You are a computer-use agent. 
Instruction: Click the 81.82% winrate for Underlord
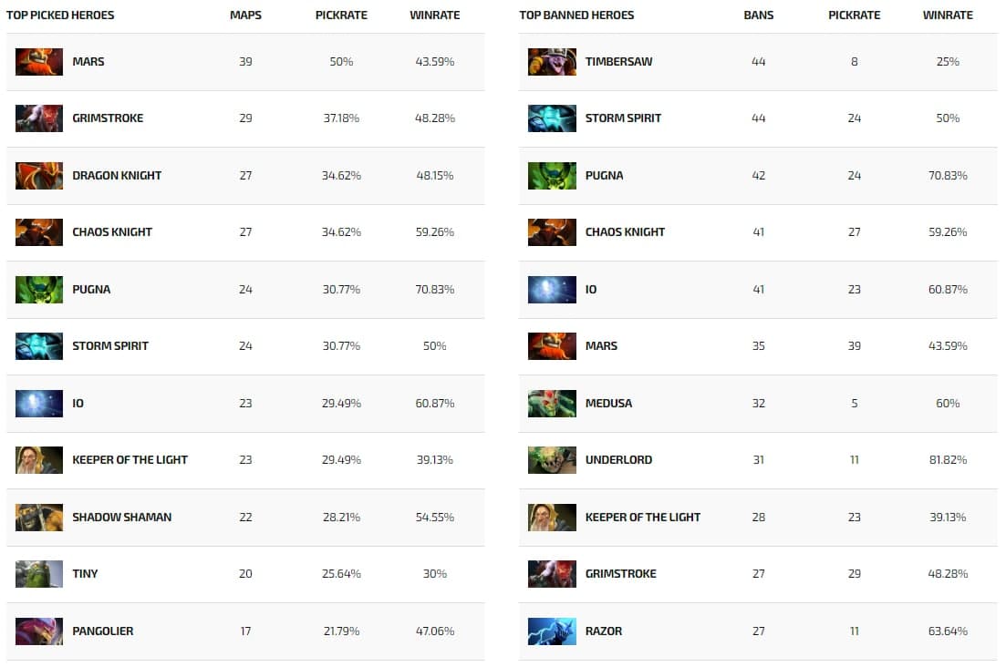point(948,459)
